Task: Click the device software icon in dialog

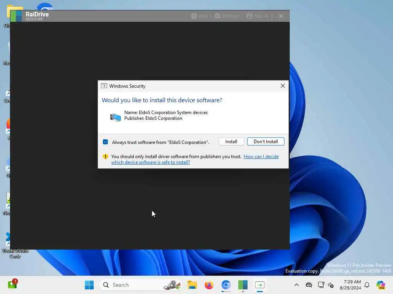Action: click(x=115, y=117)
